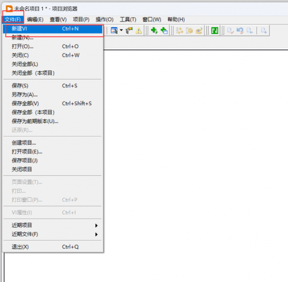Expand the 近期文件(F) submenu
Viewport: 288px width, 282px height.
pos(53,235)
